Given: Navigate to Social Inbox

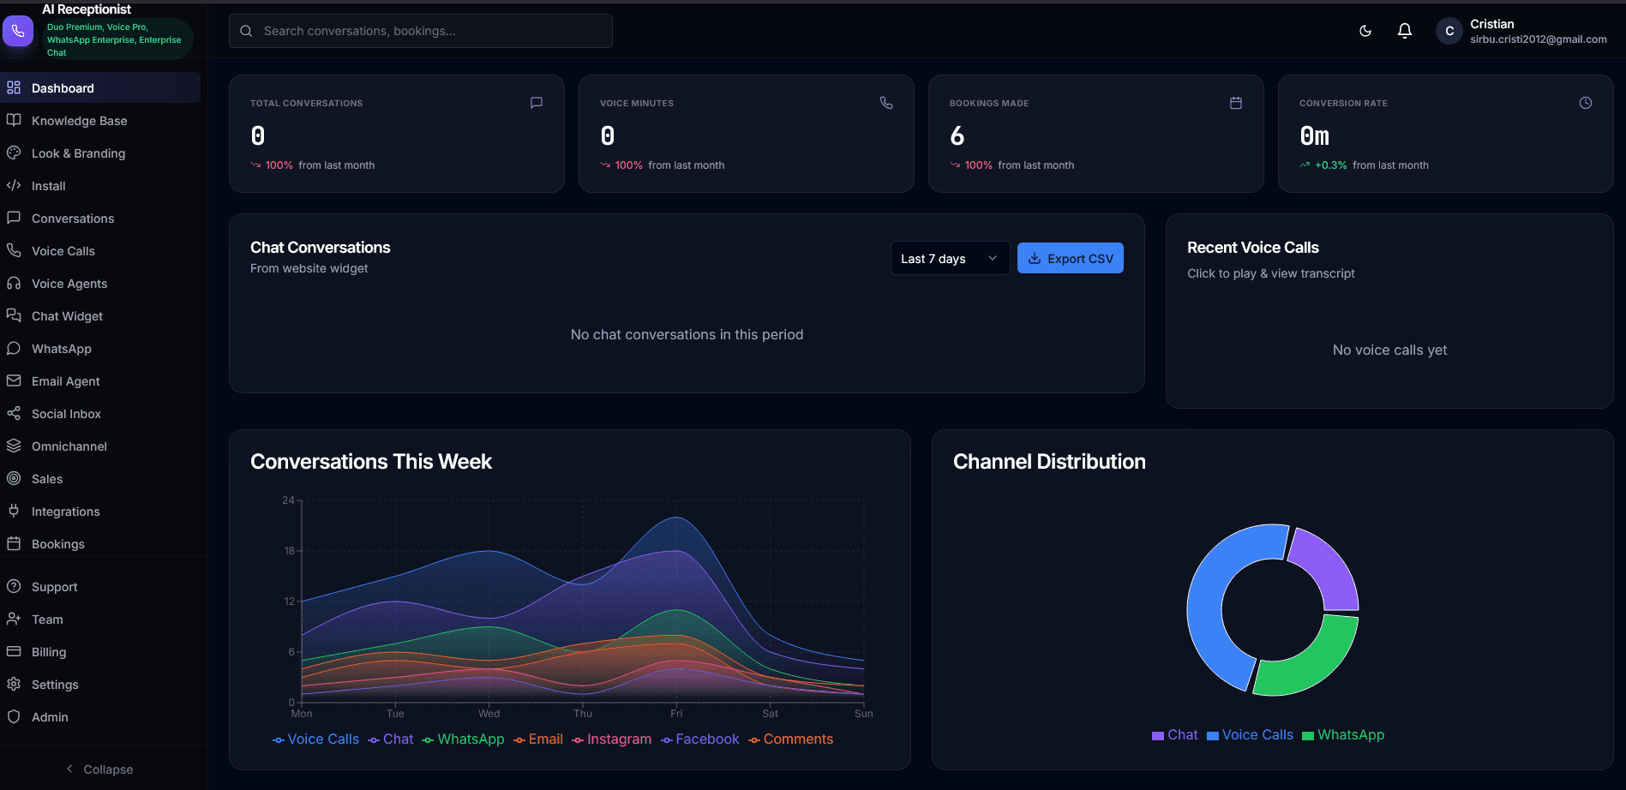Looking at the screenshot, I should [100, 413].
